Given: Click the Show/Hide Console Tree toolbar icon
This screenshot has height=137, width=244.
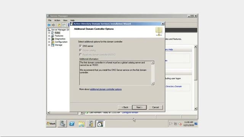Looking at the screenshot, I should [64, 25].
